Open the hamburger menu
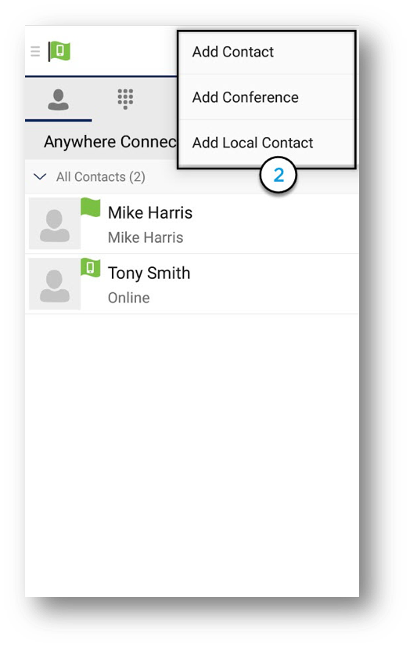The width and height of the screenshot is (410, 648). tap(35, 52)
